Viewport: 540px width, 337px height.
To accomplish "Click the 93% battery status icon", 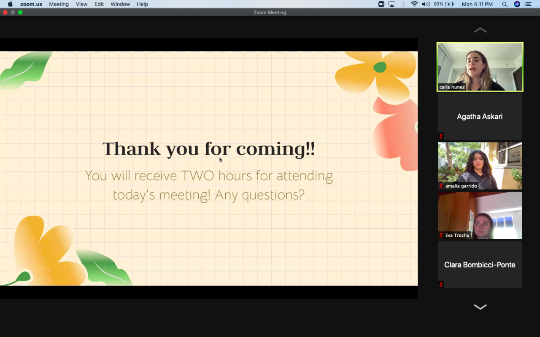I will (x=444, y=4).
